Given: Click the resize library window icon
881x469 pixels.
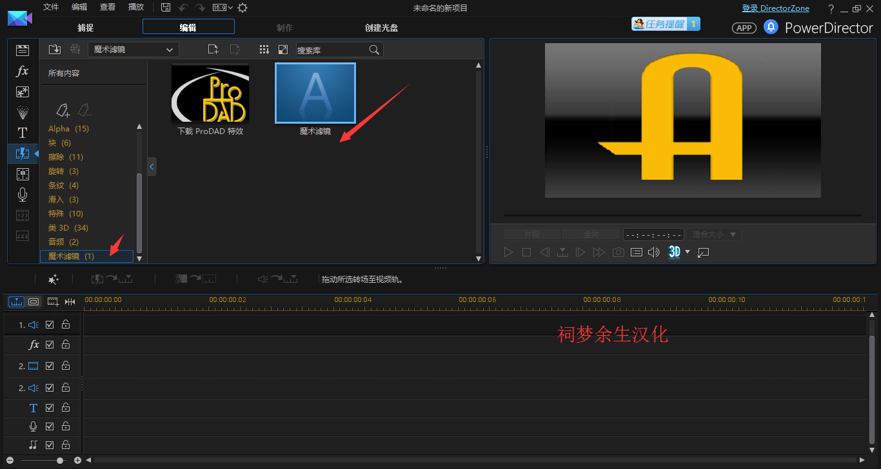Looking at the screenshot, I should [x=283, y=50].
